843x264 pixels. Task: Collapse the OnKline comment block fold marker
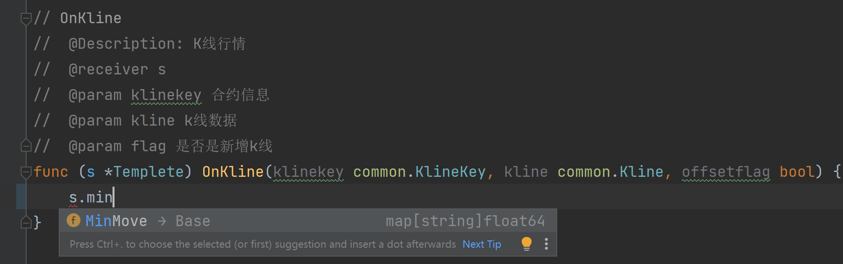coord(26,19)
